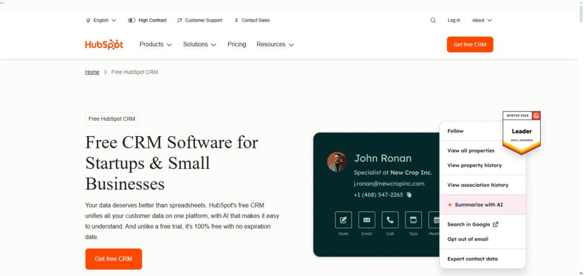Click the Contact Sales person icon
584x276 pixels.
pos(236,20)
